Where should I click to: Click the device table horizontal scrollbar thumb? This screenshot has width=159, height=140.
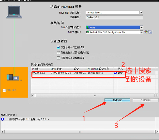(x=95, y=95)
